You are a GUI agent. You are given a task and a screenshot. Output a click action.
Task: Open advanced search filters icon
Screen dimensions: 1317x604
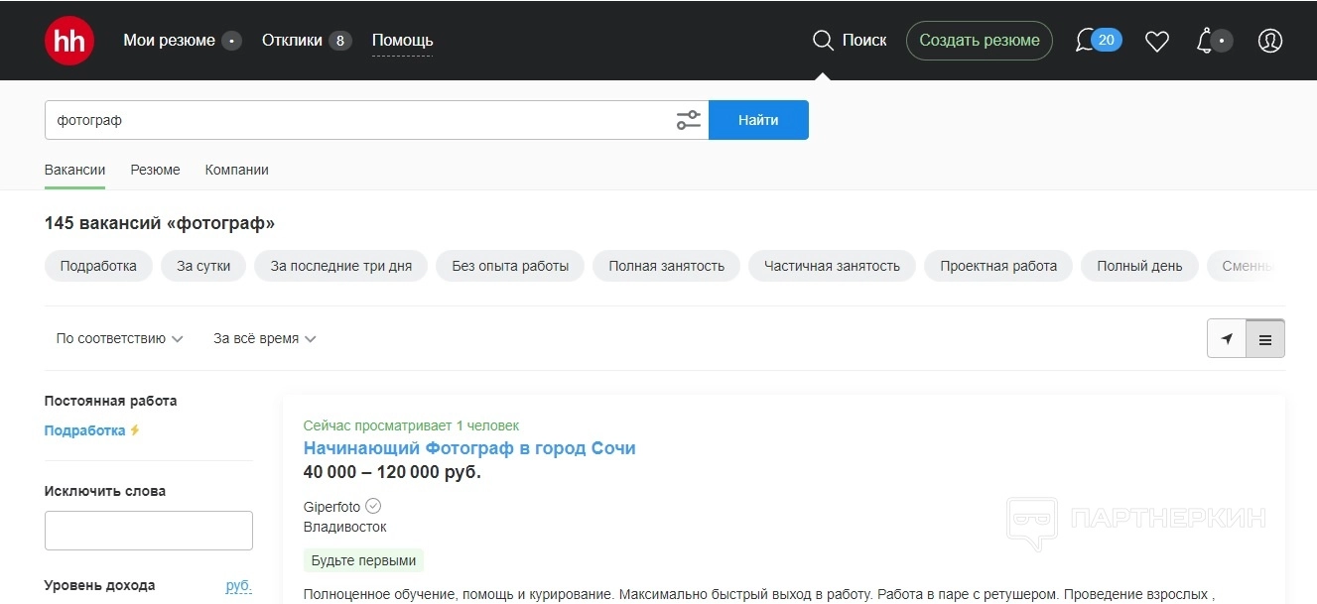click(688, 120)
